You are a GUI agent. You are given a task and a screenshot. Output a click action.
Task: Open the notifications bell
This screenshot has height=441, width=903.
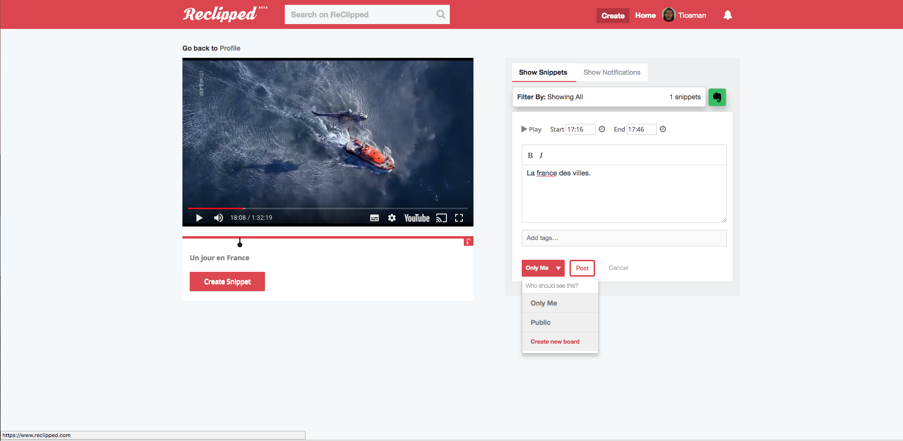[x=728, y=15]
